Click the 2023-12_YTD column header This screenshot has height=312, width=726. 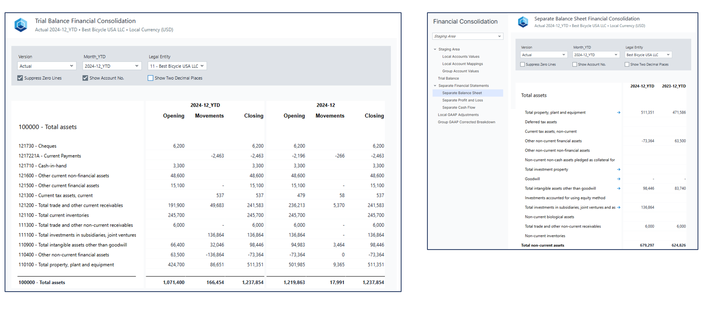674,86
